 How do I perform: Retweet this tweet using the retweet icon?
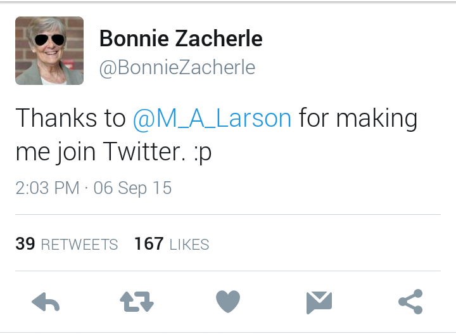[137, 302]
